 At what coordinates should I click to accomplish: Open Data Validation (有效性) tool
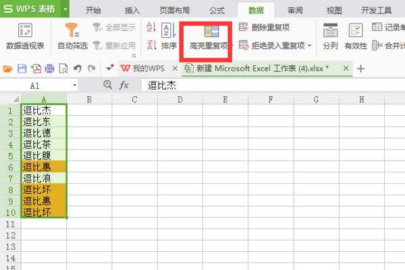[356, 36]
